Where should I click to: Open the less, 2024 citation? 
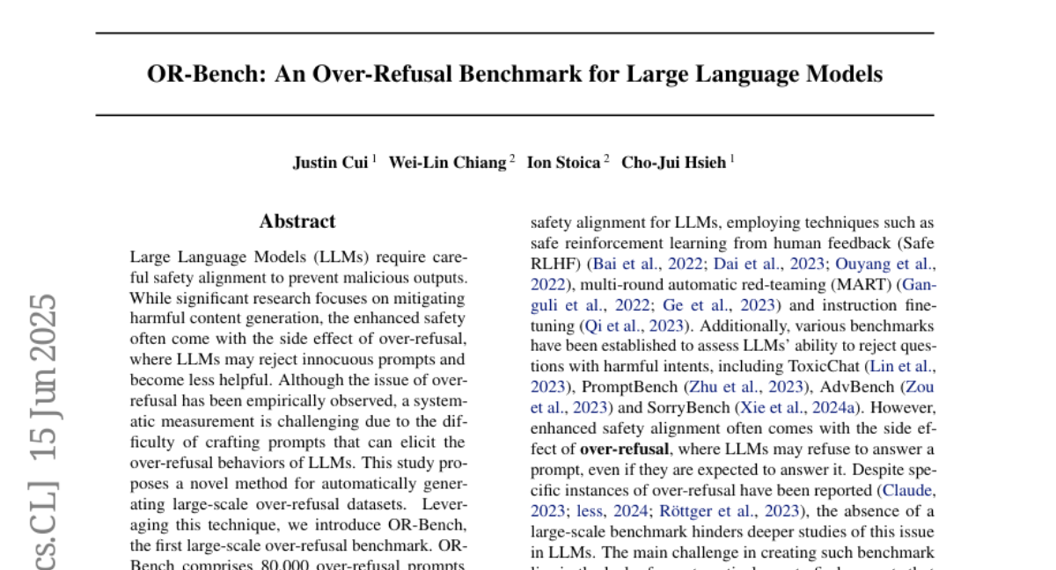(x=600, y=510)
